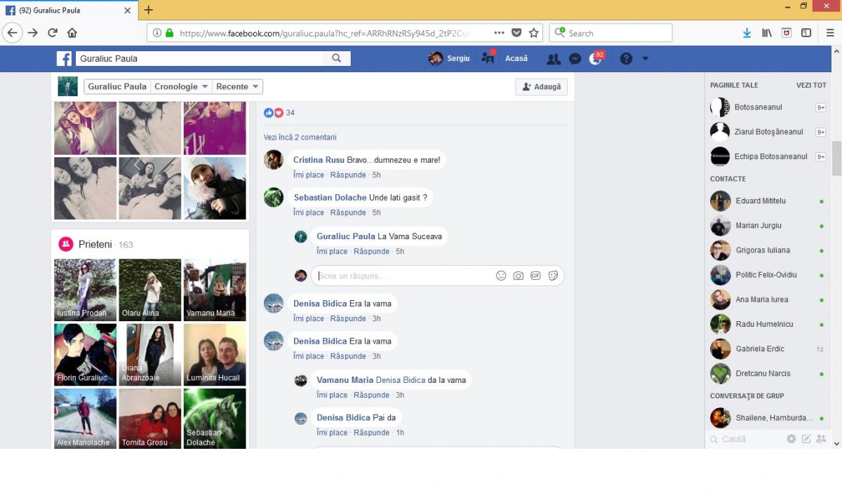Click the Facebook search magnifier button
Viewport: 842px width, 500px height.
[337, 59]
